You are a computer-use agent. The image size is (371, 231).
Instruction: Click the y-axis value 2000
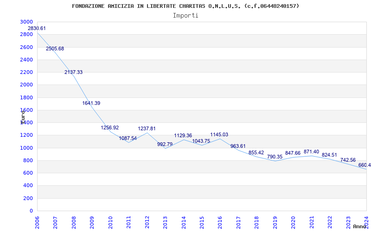click(26, 85)
